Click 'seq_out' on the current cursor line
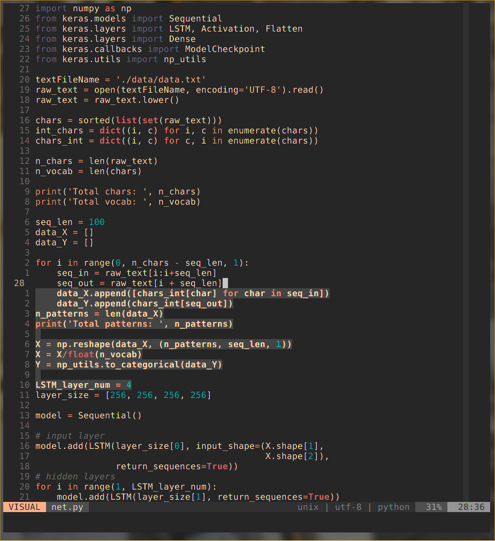 75,283
